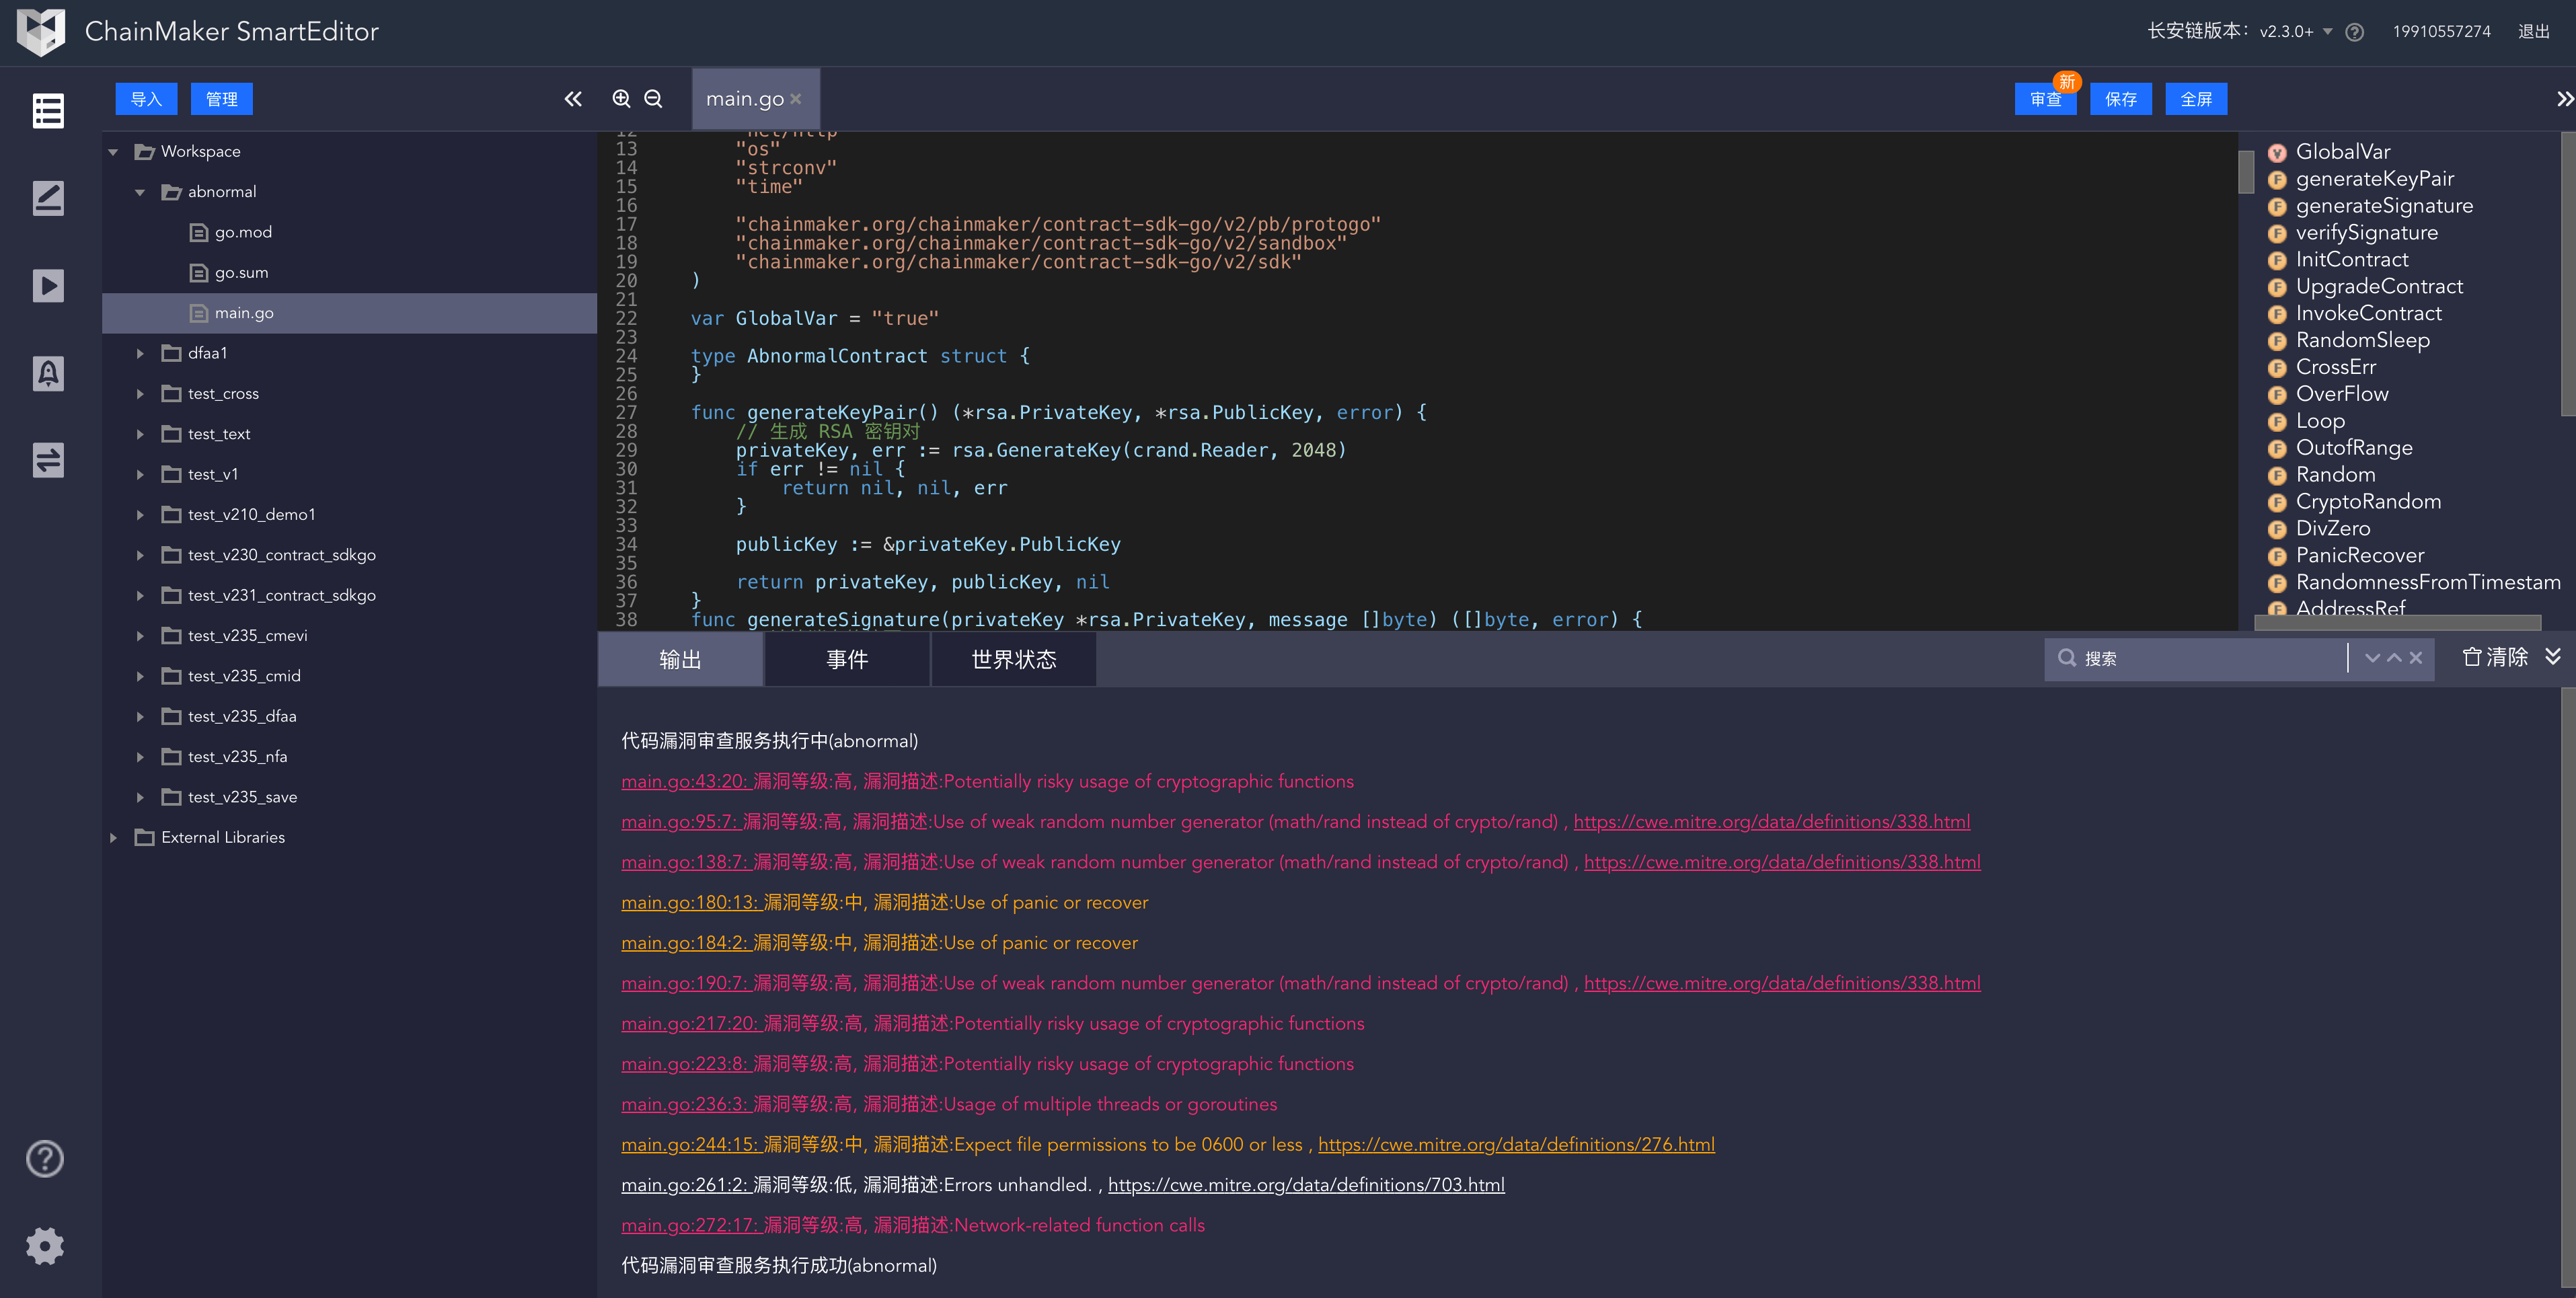
Task: Expand the test_cross folder
Action: coord(140,394)
